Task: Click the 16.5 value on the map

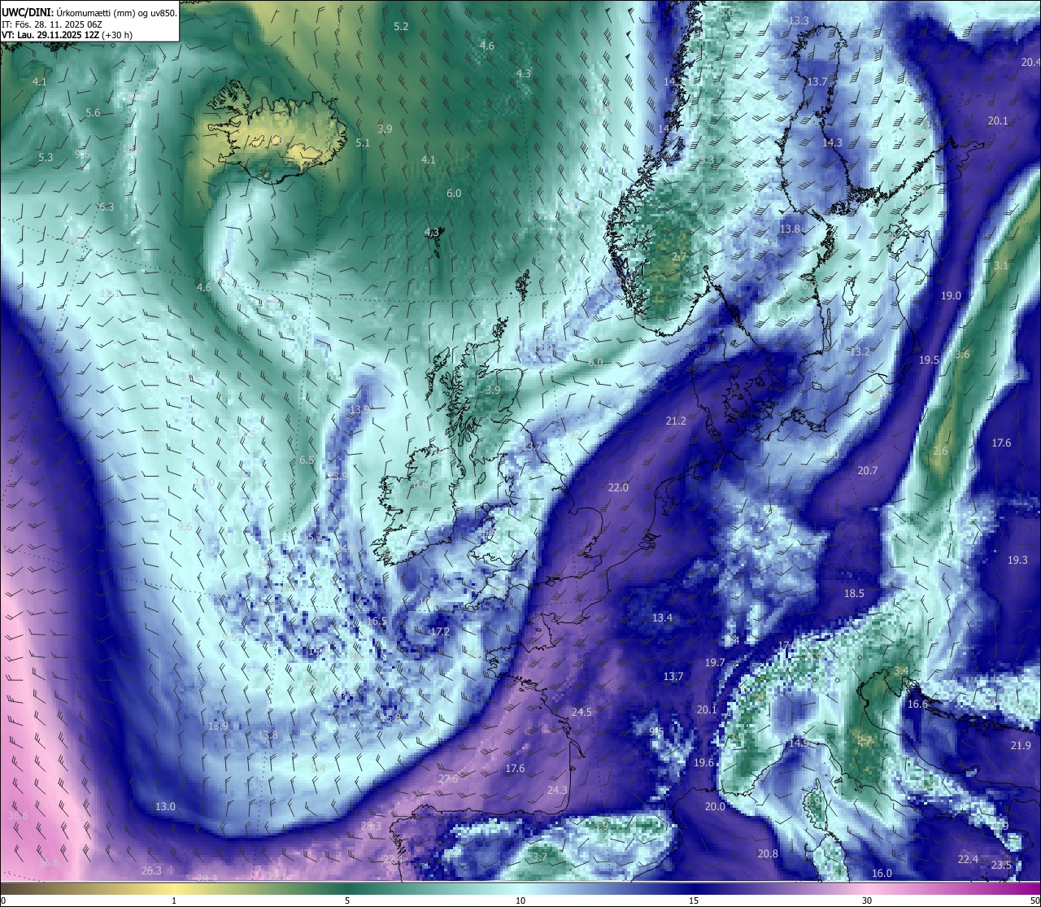Action: (377, 621)
